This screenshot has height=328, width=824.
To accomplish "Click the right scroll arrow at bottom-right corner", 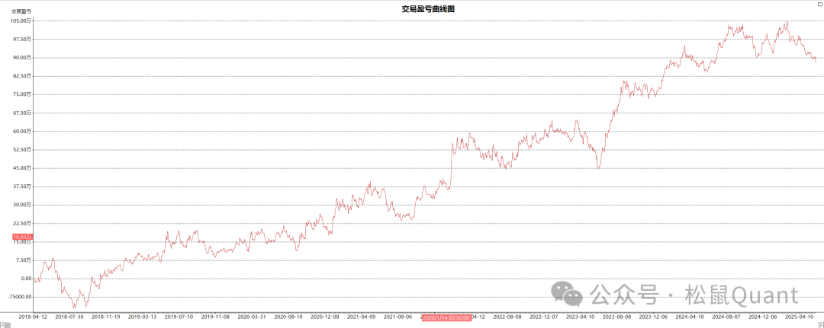I will (x=820, y=324).
